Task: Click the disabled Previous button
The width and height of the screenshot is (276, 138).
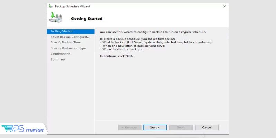Action: [130, 127]
